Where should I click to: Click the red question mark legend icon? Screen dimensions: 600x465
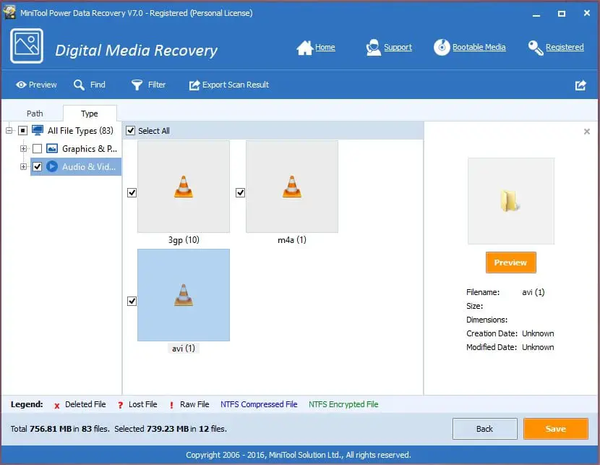pos(120,405)
